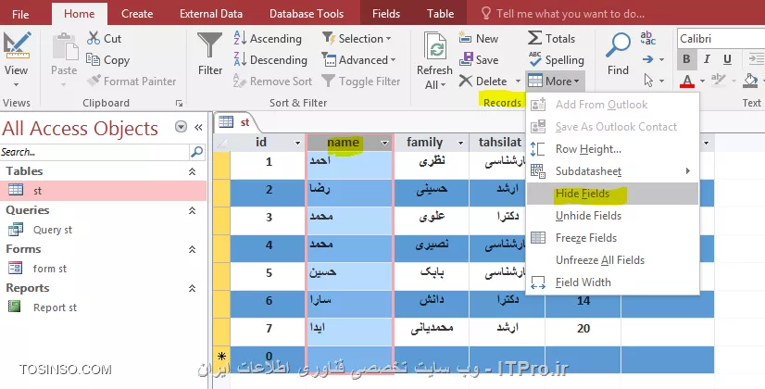Toggle Italic formatting
The height and width of the screenshot is (389, 765).
point(707,59)
